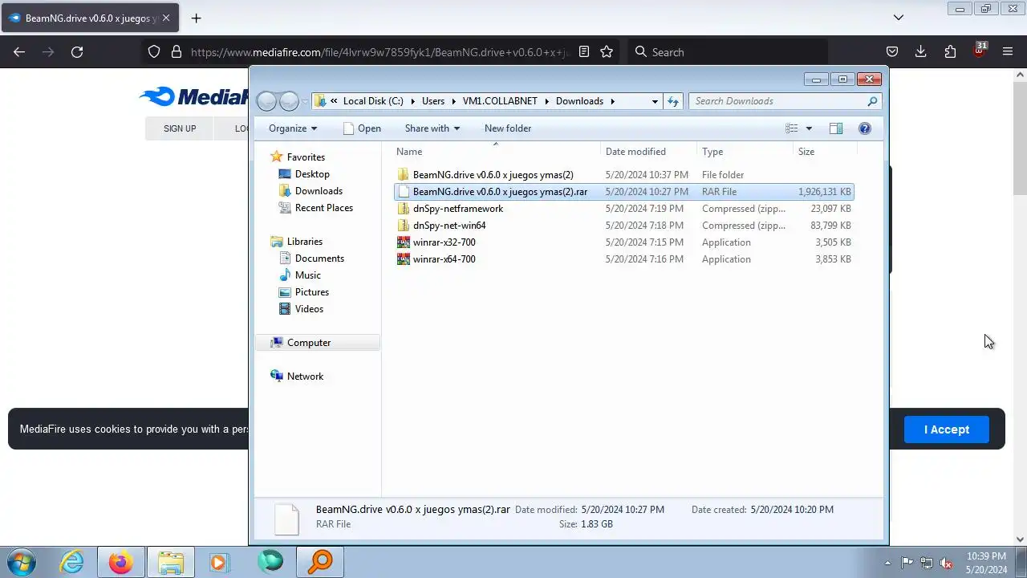Sort by Name column header
This screenshot has height=578, width=1027.
(x=496, y=152)
